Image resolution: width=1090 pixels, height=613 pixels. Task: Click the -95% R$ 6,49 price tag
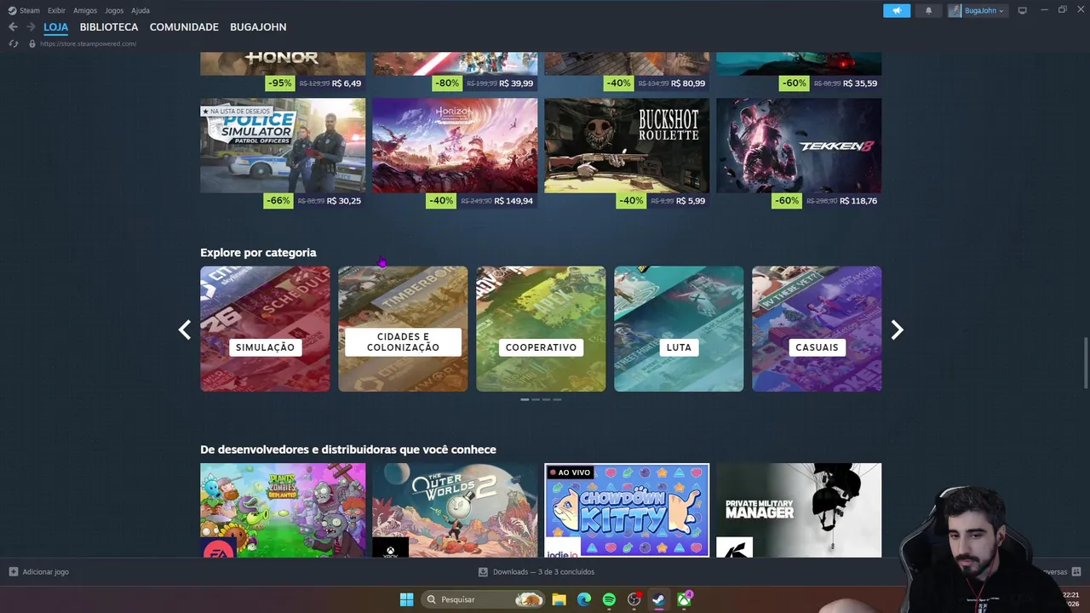pos(314,83)
